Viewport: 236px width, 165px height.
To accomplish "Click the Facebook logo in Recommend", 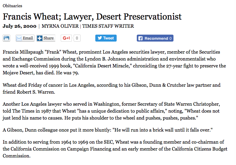I will pos(140,39).
